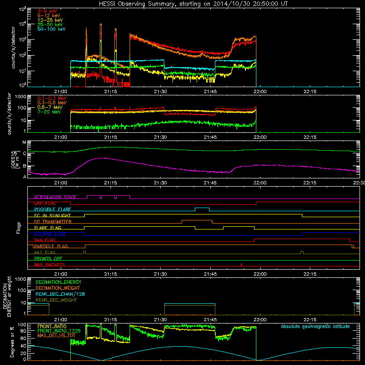Click the HESSI Observing Summary title
365x365 pixels.
point(193,4)
